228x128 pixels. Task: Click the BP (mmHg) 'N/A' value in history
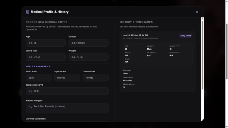149,55
